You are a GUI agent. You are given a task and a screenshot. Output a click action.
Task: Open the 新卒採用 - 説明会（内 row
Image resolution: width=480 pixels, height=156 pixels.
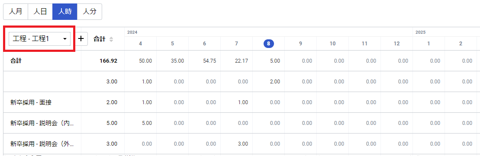42,123
